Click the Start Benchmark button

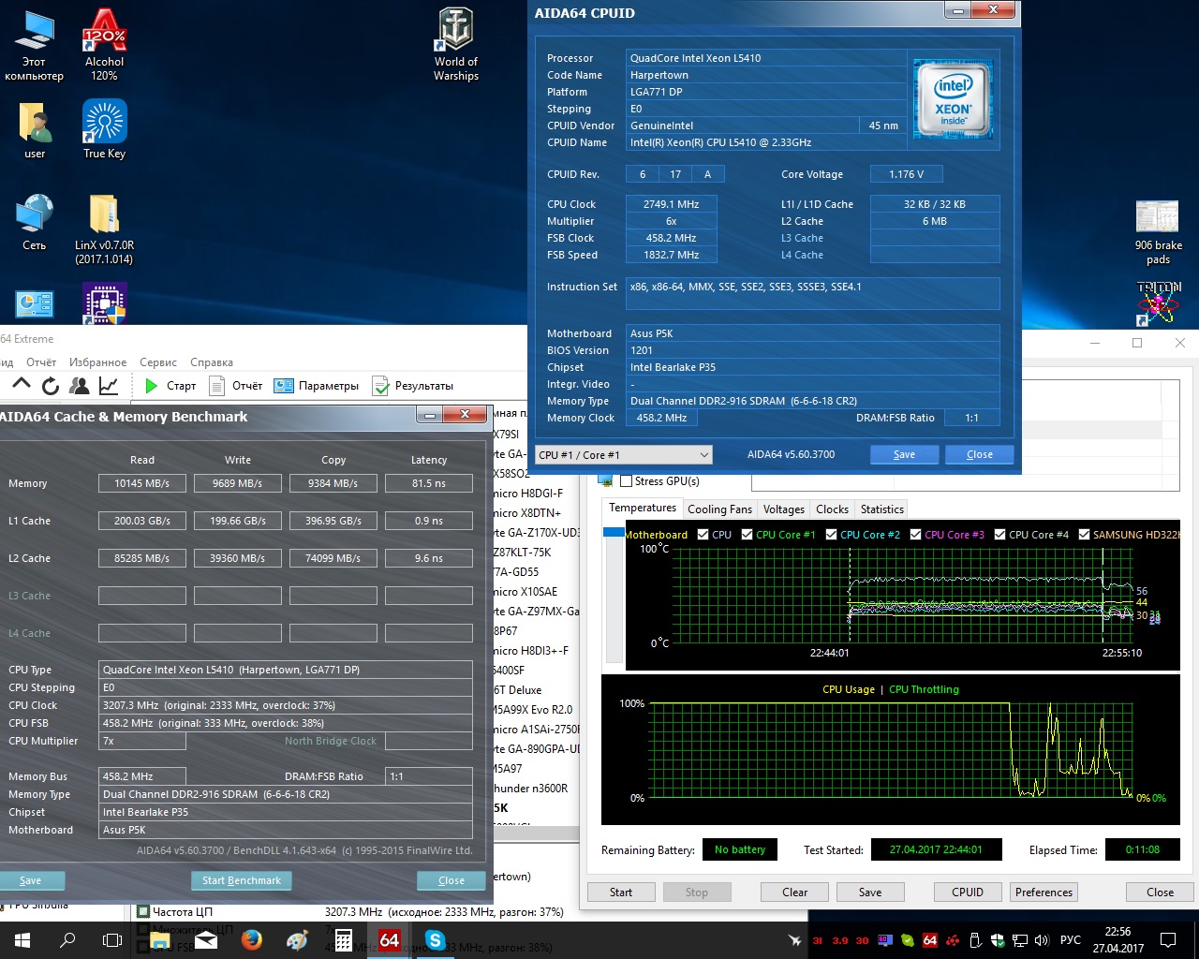pos(242,880)
